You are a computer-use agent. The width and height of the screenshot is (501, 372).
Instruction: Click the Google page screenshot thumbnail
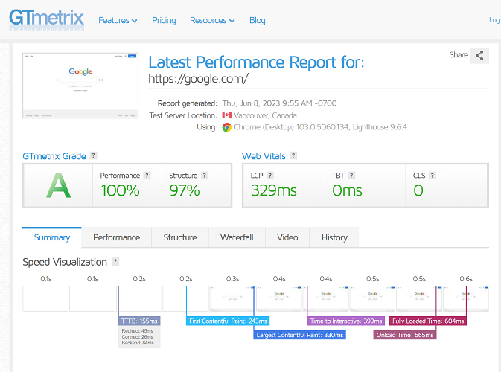pyautogui.click(x=80, y=86)
